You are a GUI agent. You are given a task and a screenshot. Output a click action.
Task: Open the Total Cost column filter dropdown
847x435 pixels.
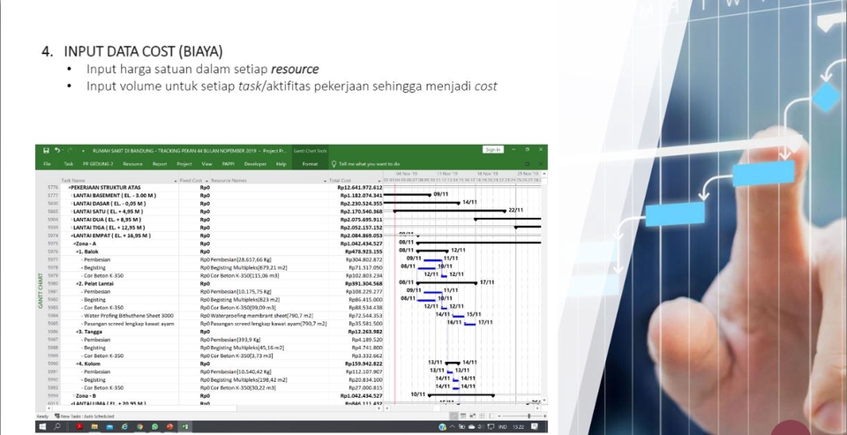coord(379,180)
